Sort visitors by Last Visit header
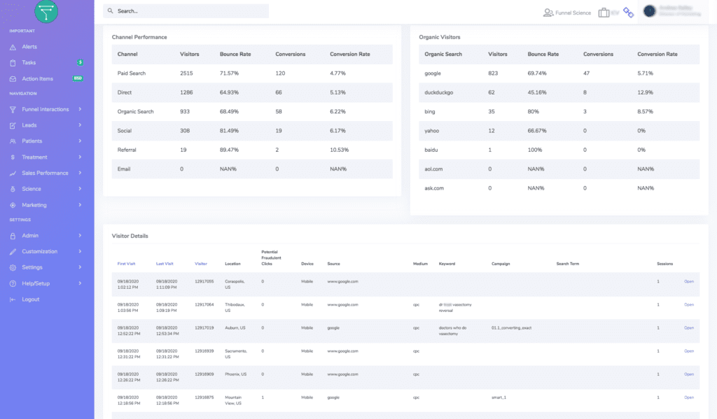Viewport: 717px width, 419px height. (165, 264)
